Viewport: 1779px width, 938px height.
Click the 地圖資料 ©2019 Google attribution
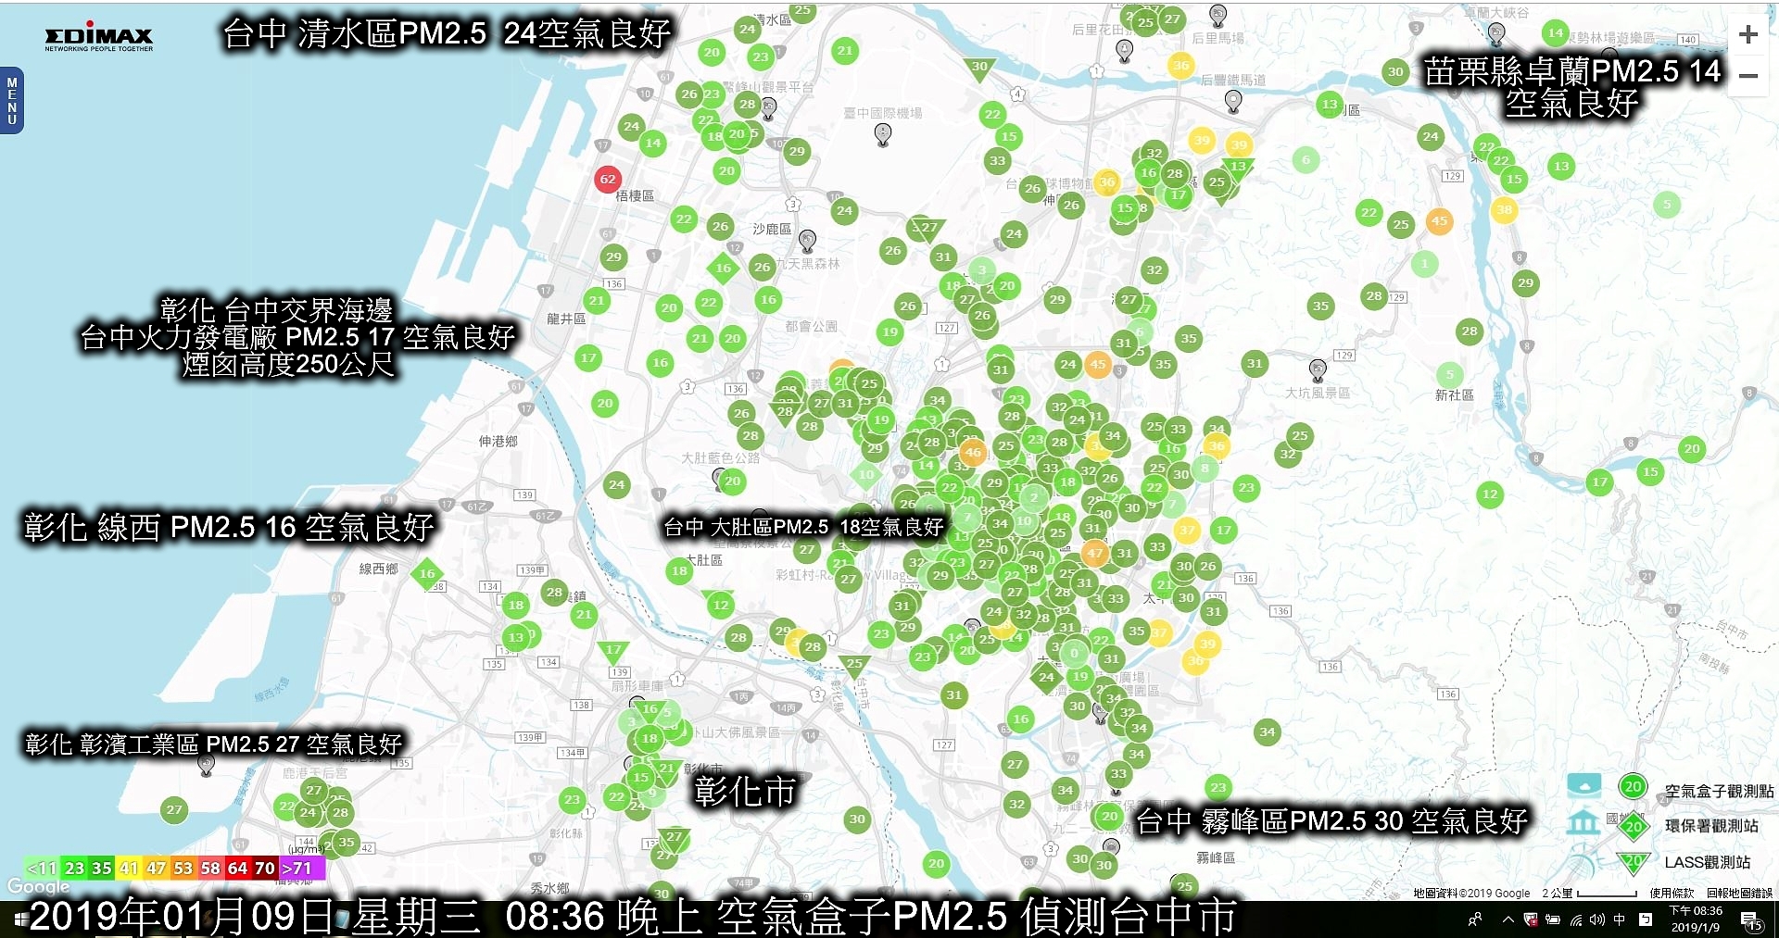pyautogui.click(x=1471, y=893)
